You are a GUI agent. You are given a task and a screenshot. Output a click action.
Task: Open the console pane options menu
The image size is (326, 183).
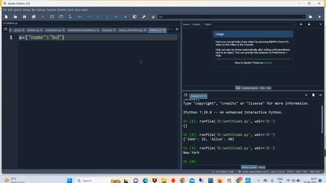[320, 95]
